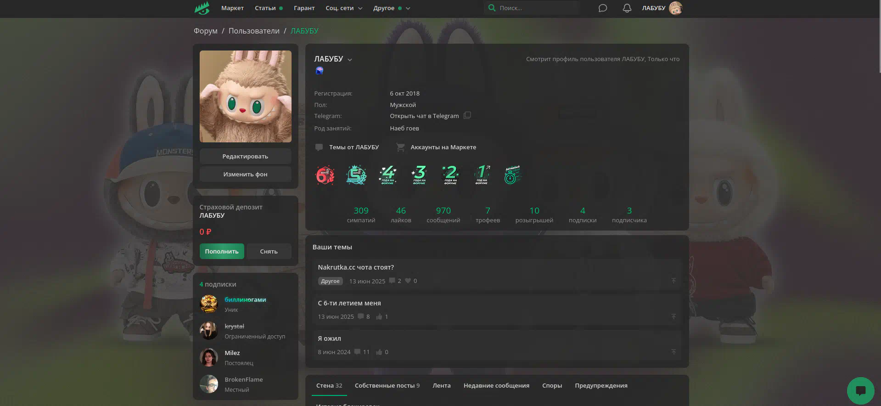Open the 46 лайков counter
Viewport: 881px width, 406px height.
[x=401, y=214]
